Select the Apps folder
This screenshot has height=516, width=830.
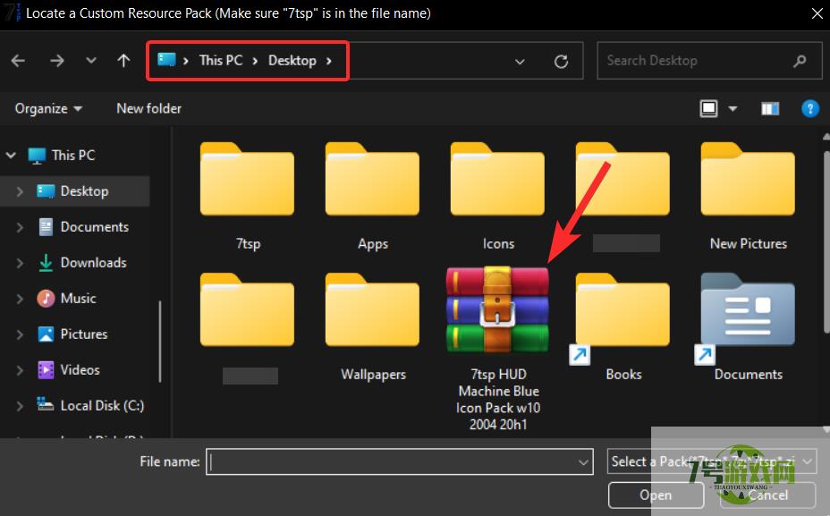pyautogui.click(x=373, y=195)
